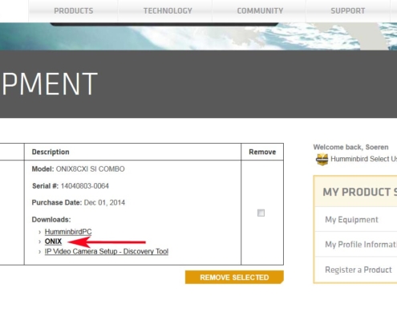This screenshot has height=321, width=397.
Task: Open the PRODUCTS menu
Action: point(74,11)
